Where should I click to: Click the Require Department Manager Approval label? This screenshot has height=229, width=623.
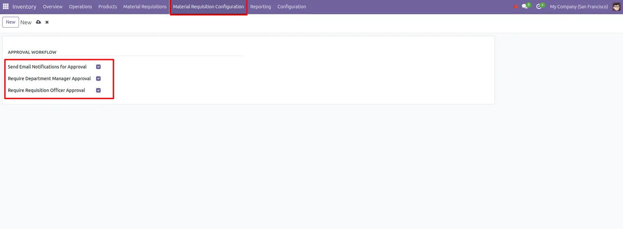[x=49, y=78]
